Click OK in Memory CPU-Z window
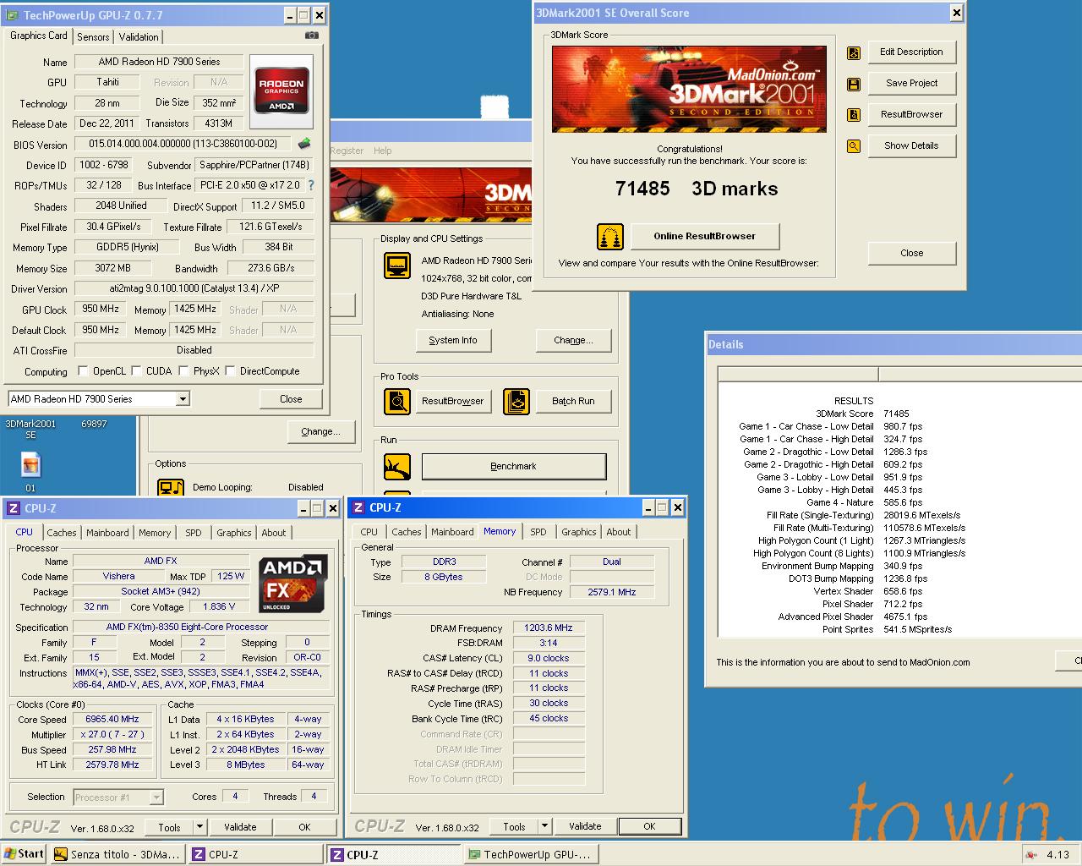This screenshot has width=1082, height=866. coord(649,826)
